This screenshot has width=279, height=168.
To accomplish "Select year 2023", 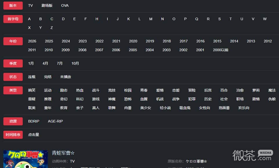I will pos(83,41).
